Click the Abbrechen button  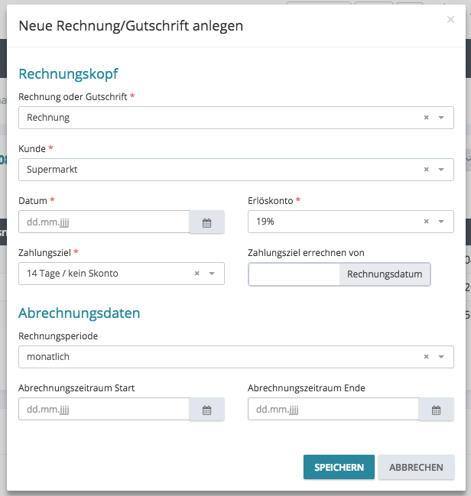pyautogui.click(x=416, y=467)
